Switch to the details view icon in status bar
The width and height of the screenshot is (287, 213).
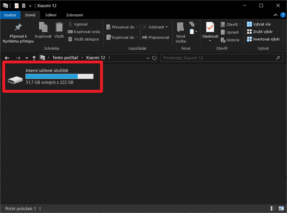point(273,208)
